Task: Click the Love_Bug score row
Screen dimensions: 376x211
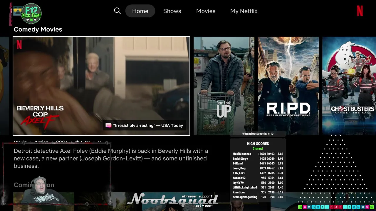Action: click(258, 169)
